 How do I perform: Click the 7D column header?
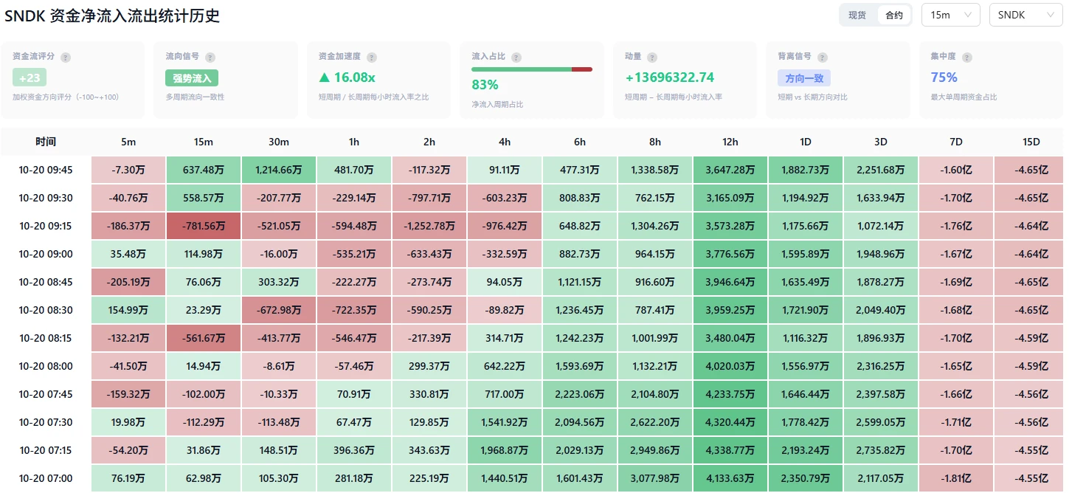[x=956, y=142]
